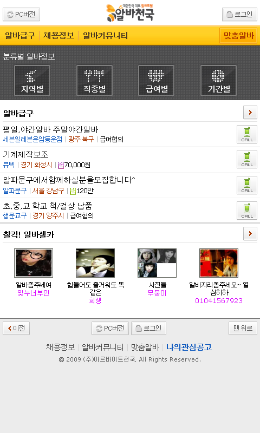Tap CALL icon for 평일,야간알바 listing

pos(247,134)
